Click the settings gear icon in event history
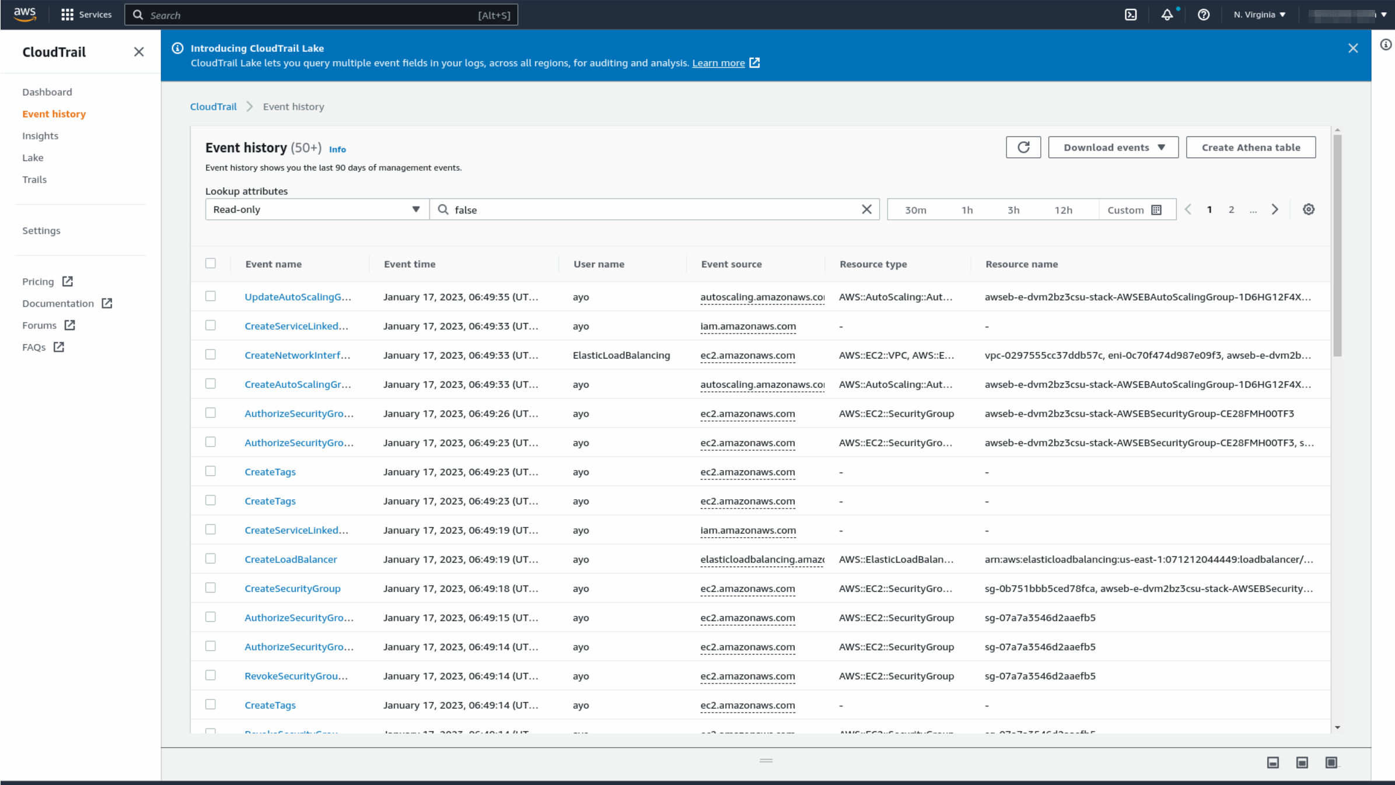Viewport: 1395px width, 785px height. click(x=1309, y=209)
